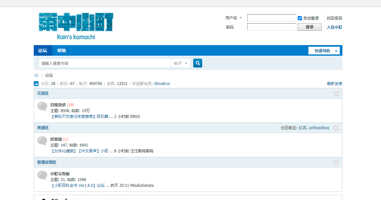Select the 论坛 navigation tab

coord(43,51)
